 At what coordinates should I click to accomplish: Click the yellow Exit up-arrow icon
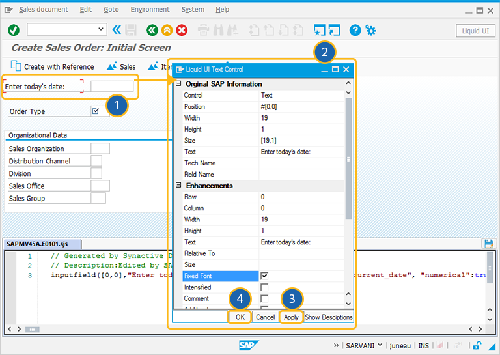(167, 31)
